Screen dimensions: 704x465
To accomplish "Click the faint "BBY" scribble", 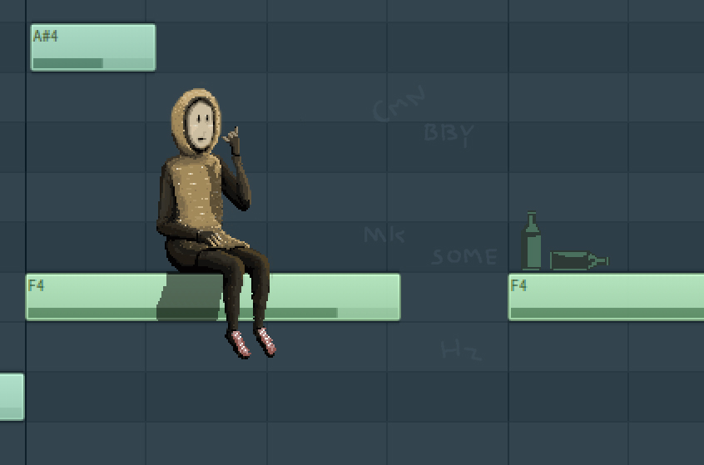I will coord(449,133).
